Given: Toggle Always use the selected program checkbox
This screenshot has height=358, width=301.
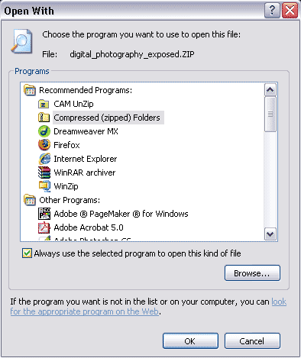Looking at the screenshot, I should tap(27, 253).
